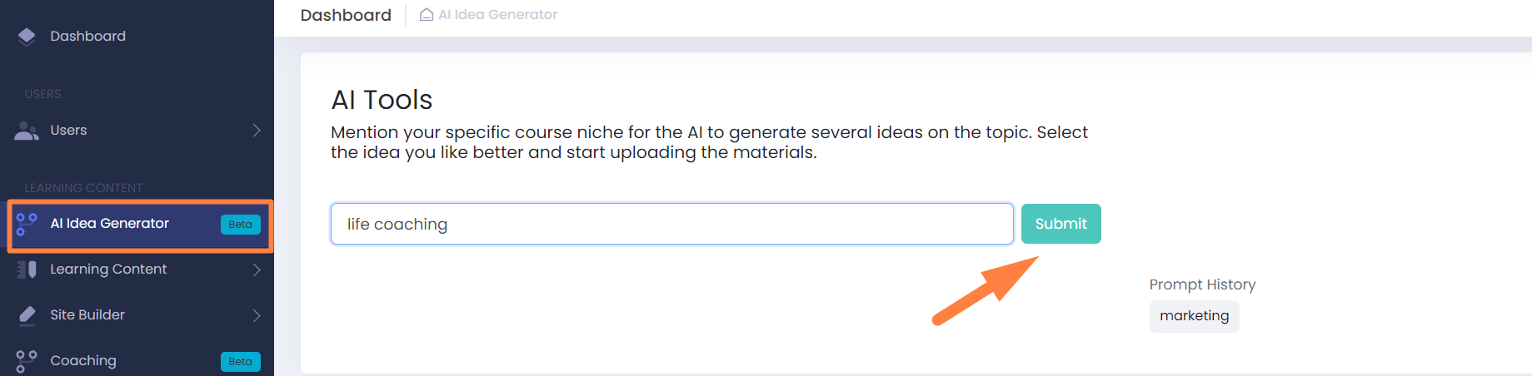The height and width of the screenshot is (376, 1532).
Task: Select the AI Idea Generator menu item
Action: pos(140,225)
